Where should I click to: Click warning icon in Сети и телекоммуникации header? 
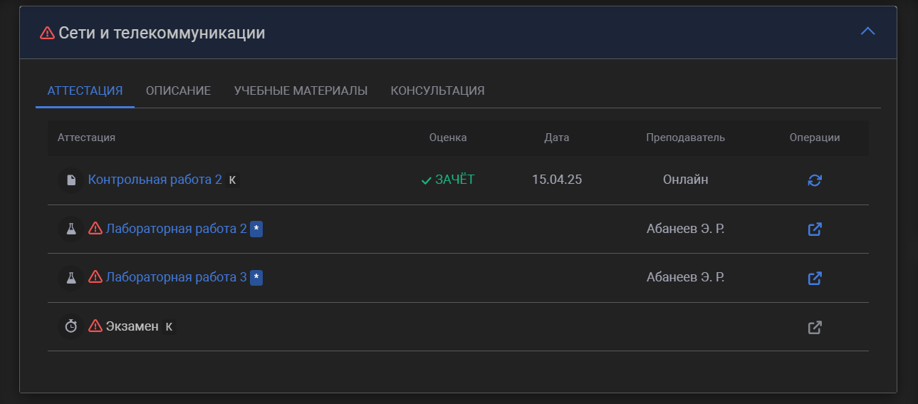point(47,33)
